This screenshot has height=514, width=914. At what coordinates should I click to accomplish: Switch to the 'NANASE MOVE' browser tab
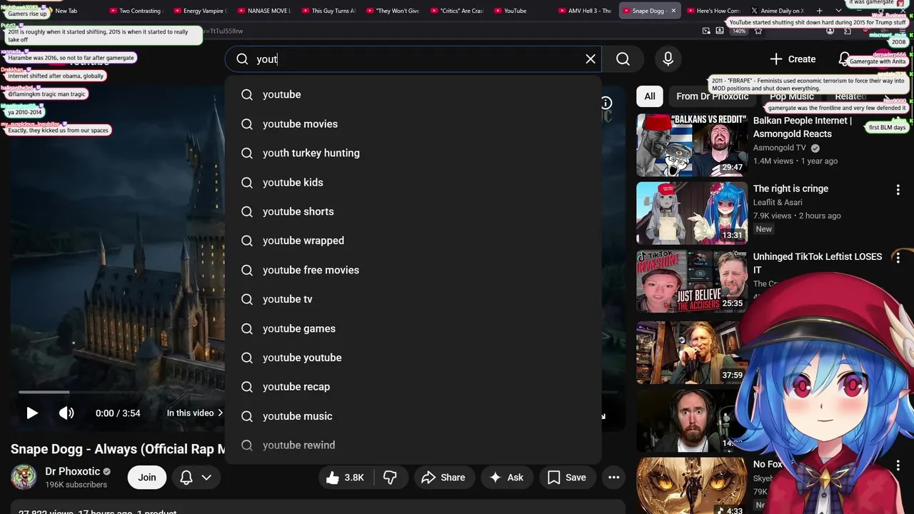point(264,11)
